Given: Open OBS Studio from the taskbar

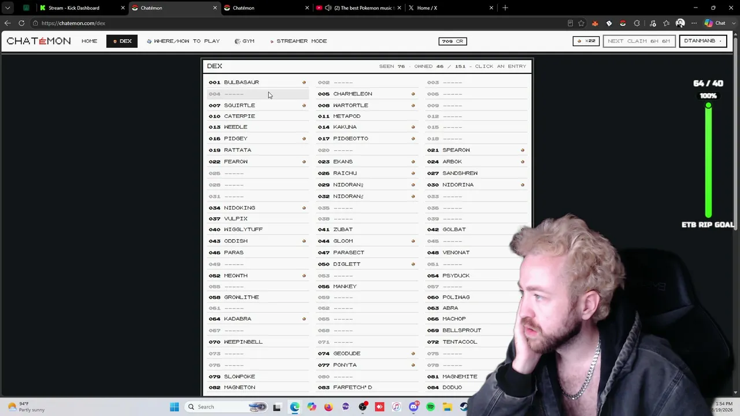Looking at the screenshot, I should (x=362, y=407).
